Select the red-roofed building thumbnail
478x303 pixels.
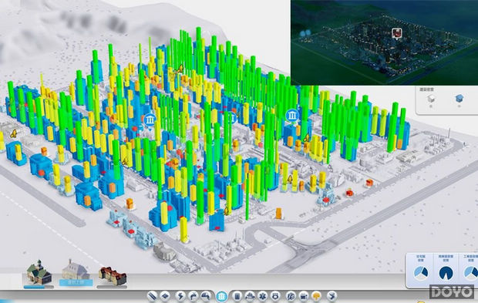(113, 276)
